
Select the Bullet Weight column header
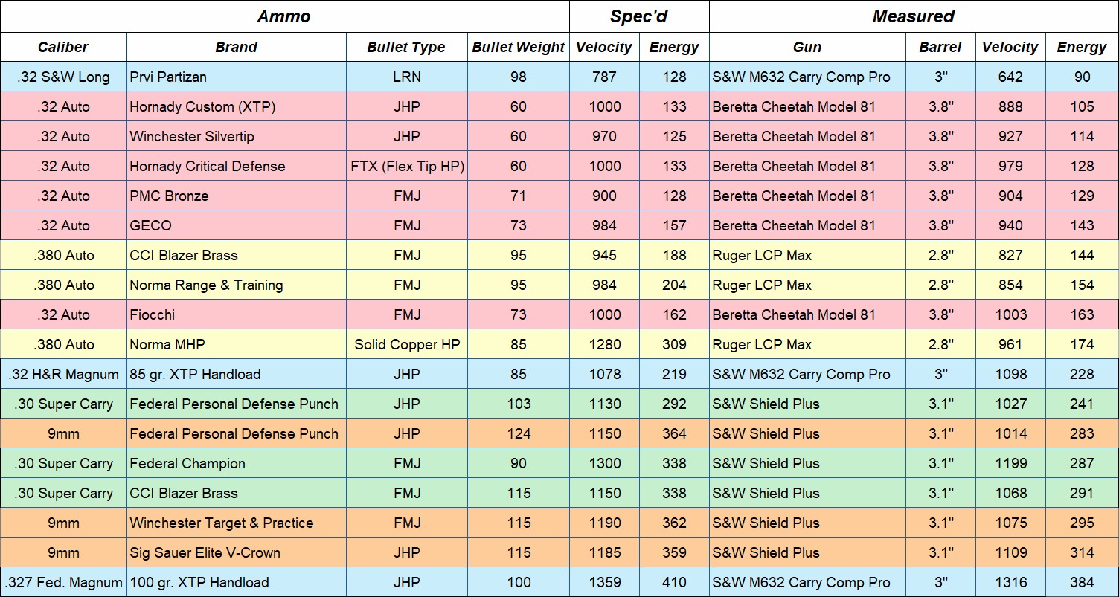tap(518, 48)
